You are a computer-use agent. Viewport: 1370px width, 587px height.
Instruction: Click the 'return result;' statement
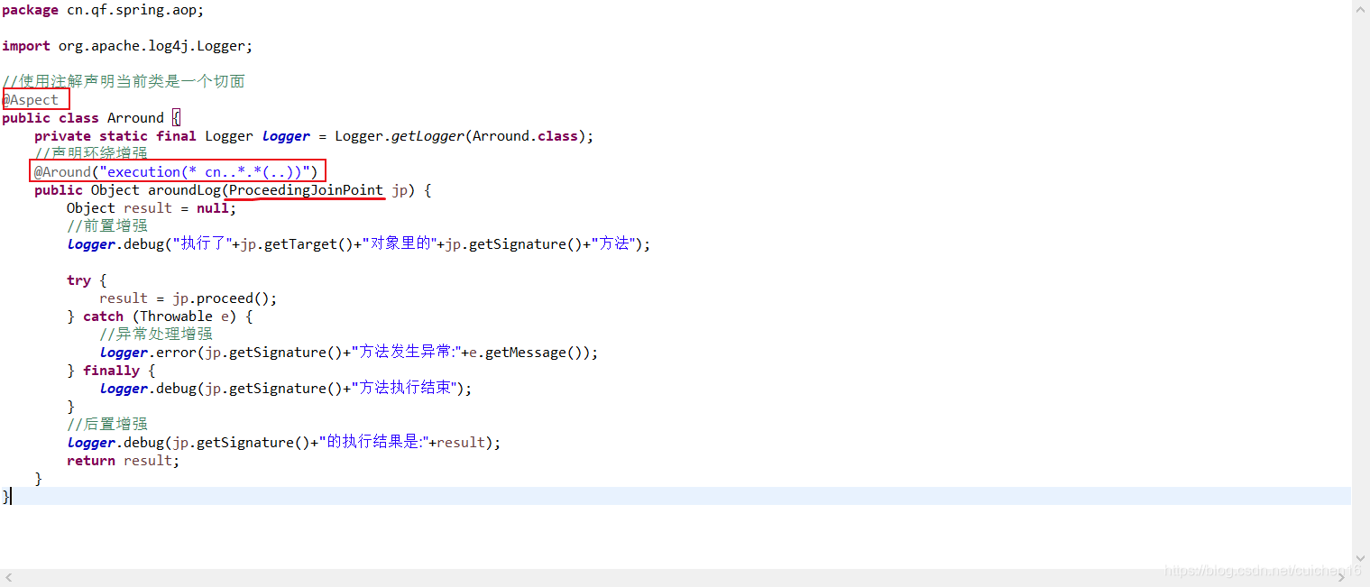[x=124, y=461]
